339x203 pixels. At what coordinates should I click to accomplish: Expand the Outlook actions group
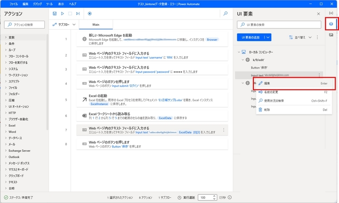(6, 157)
